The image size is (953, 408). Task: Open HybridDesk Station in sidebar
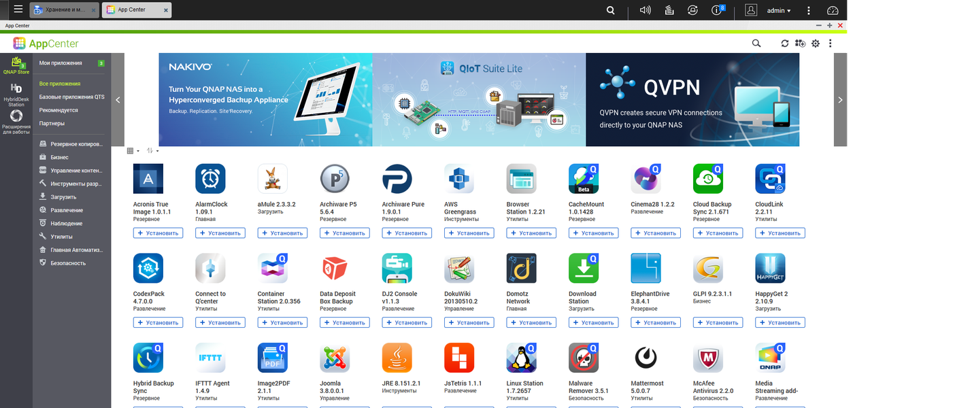pos(16,95)
